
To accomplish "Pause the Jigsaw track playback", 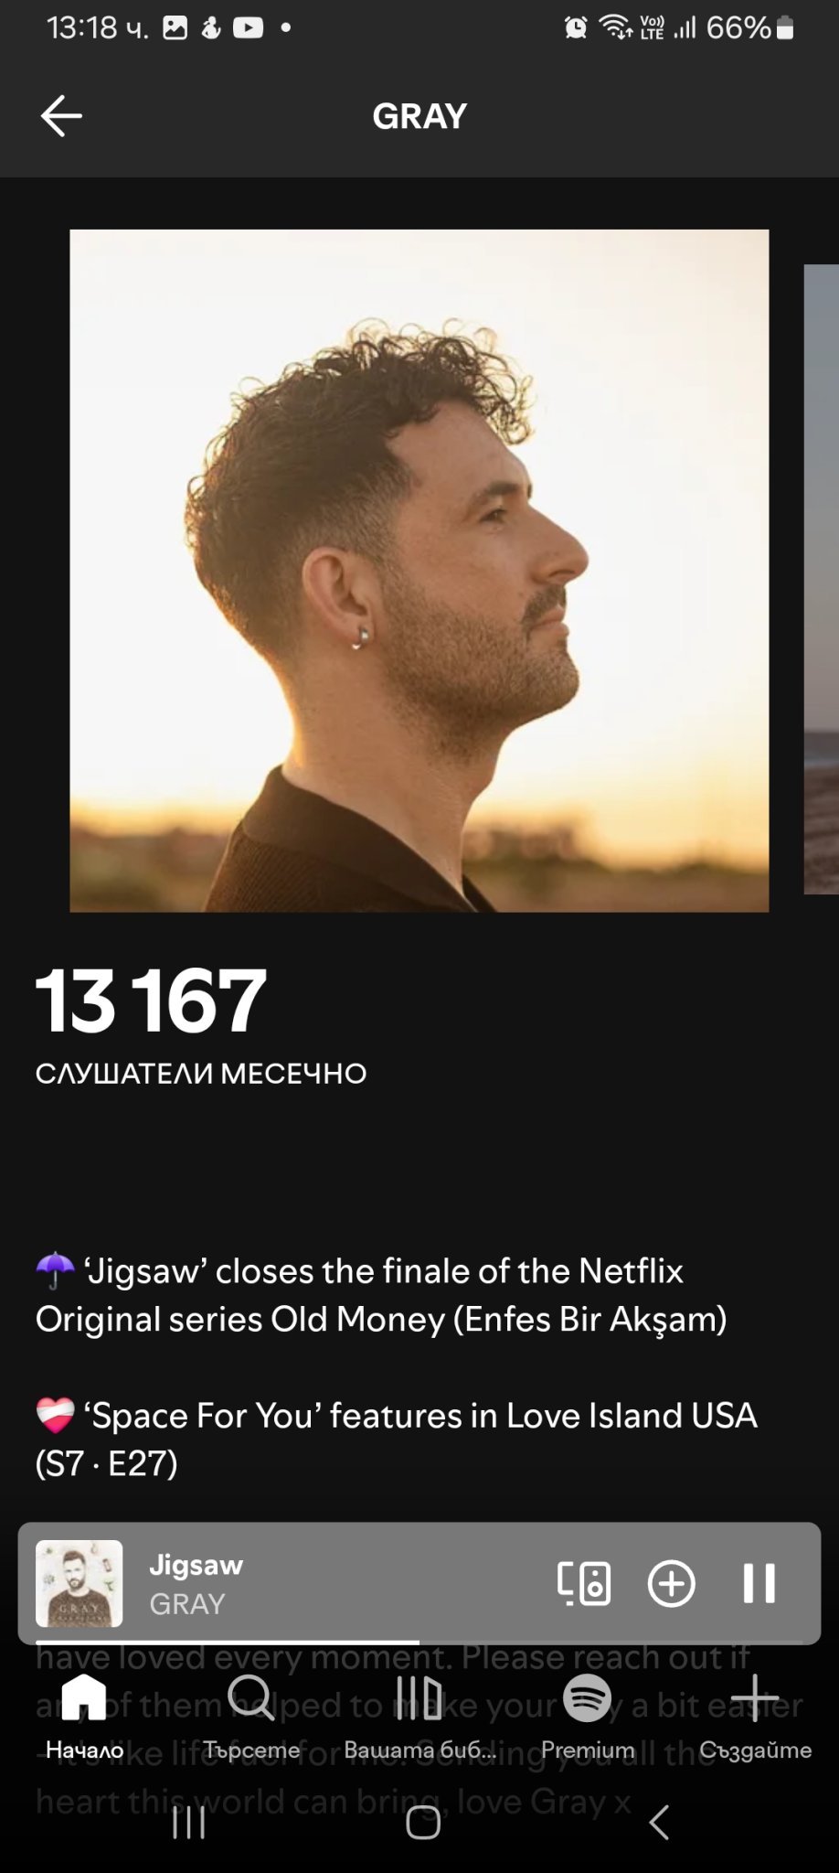I will (759, 1583).
